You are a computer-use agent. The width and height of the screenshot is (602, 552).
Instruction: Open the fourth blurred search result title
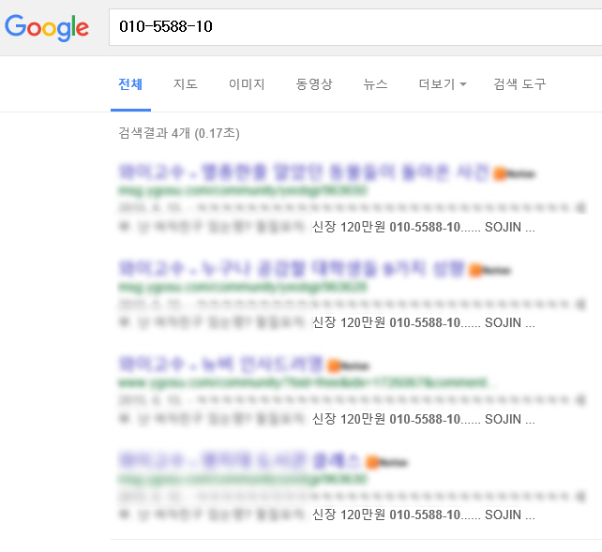240,460
